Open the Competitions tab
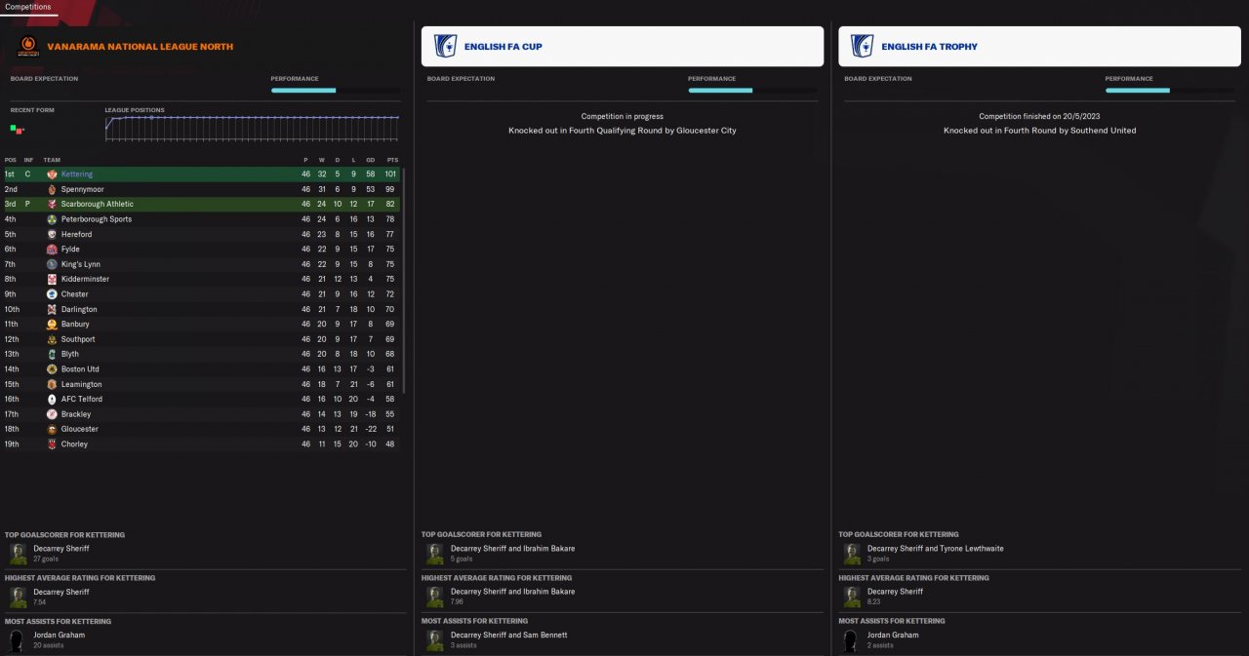Screen dimensions: 1249x656 pyautogui.click(x=28, y=7)
